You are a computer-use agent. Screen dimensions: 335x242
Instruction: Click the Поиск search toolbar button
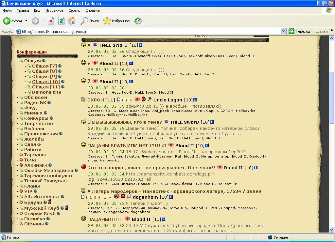point(90,21)
